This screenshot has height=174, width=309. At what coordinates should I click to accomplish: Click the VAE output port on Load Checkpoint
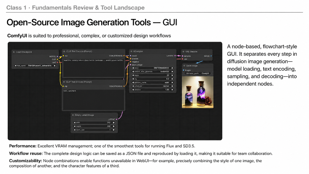(x=57, y=62)
